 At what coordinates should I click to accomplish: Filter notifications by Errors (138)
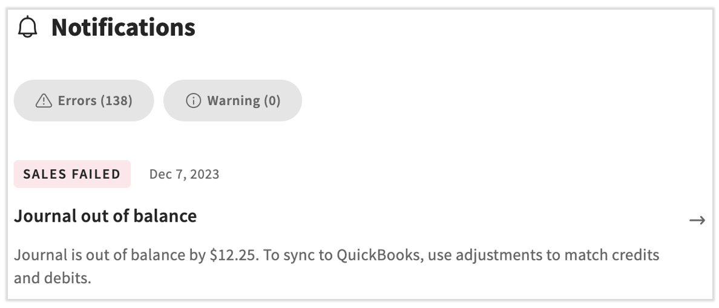point(84,100)
